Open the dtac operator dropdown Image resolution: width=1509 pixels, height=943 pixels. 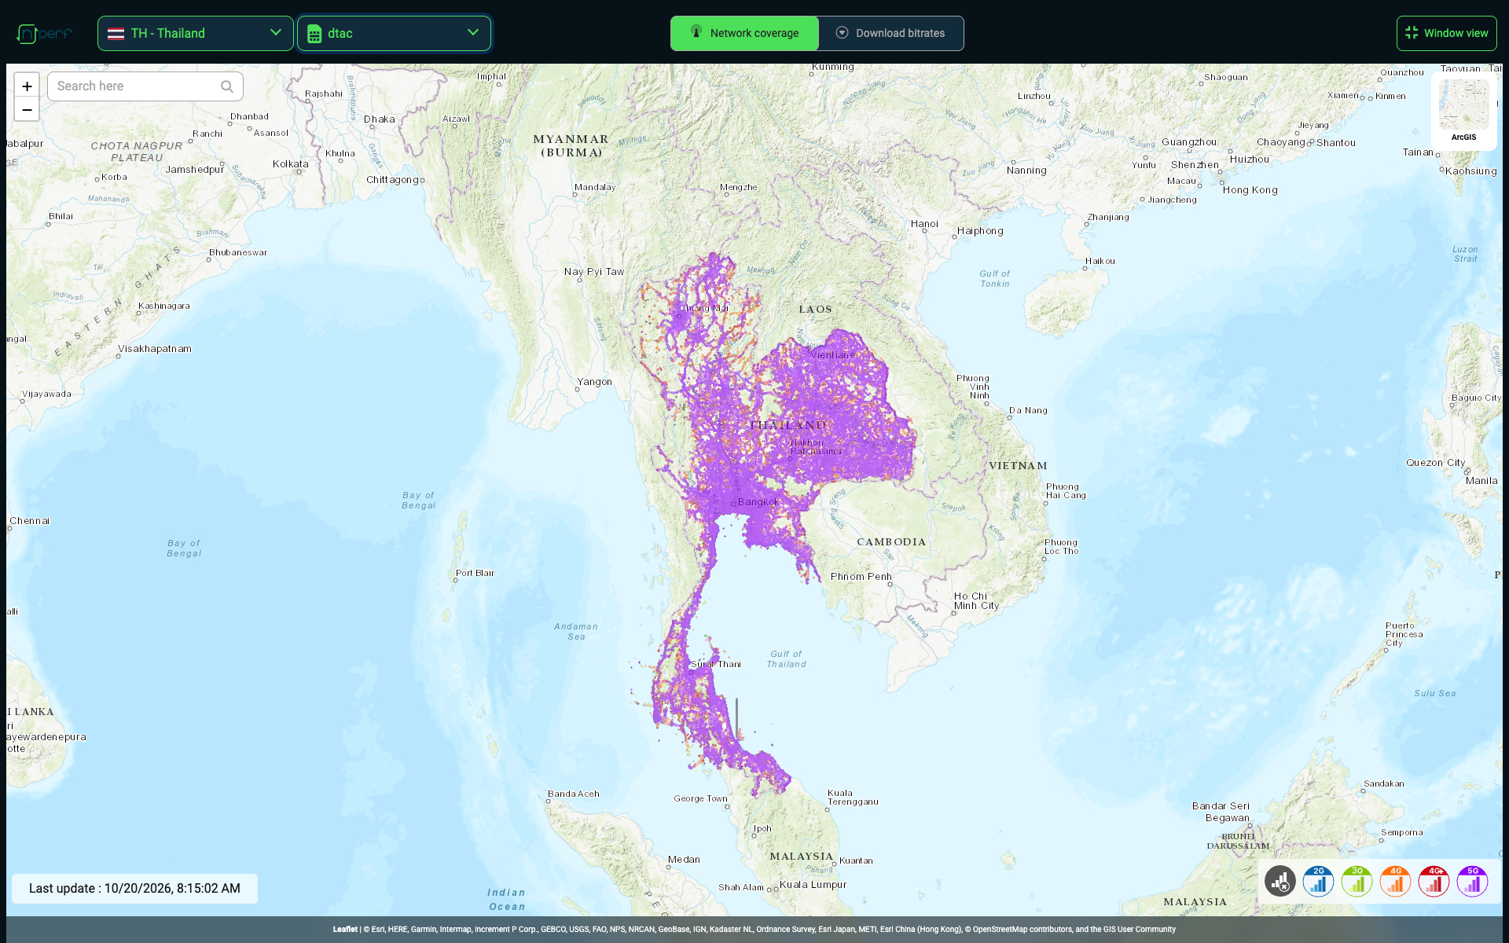pos(394,33)
